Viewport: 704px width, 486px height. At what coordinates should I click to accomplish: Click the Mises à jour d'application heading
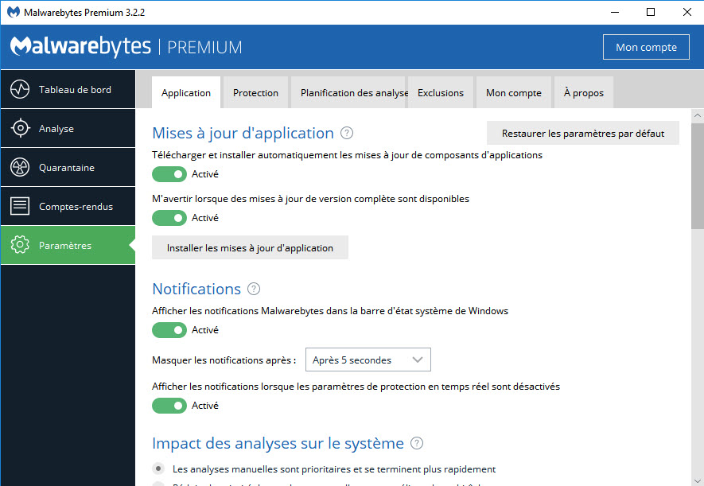tap(243, 133)
